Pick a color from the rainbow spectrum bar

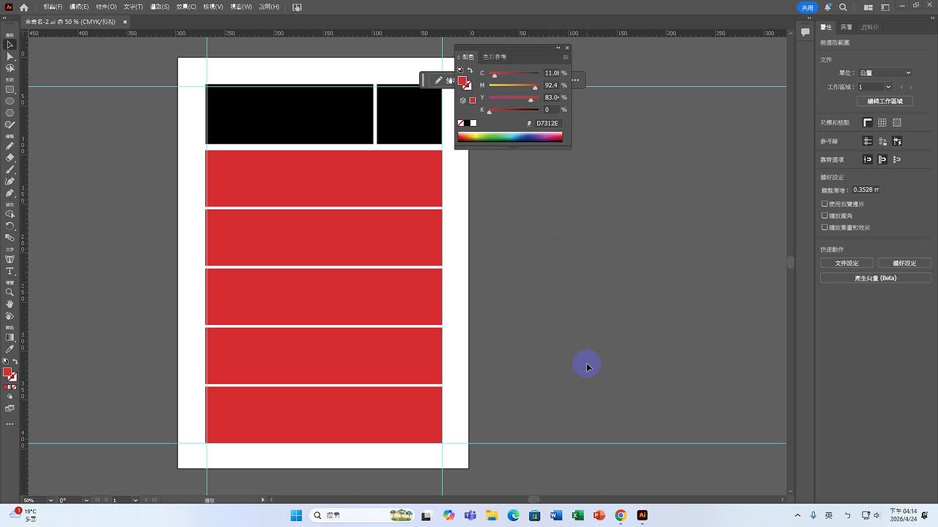[x=510, y=135]
